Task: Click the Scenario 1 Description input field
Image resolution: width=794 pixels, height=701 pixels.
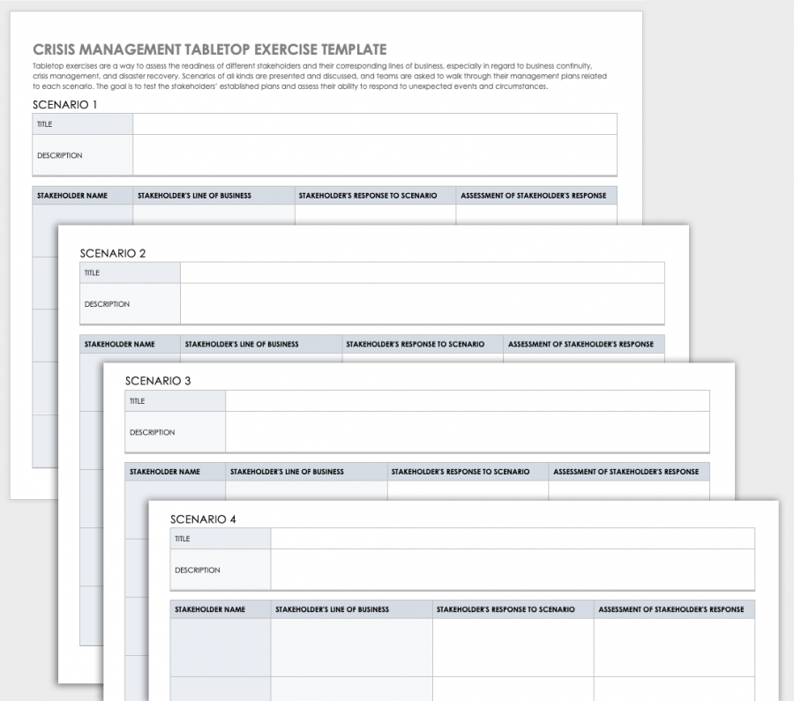Action: point(374,155)
